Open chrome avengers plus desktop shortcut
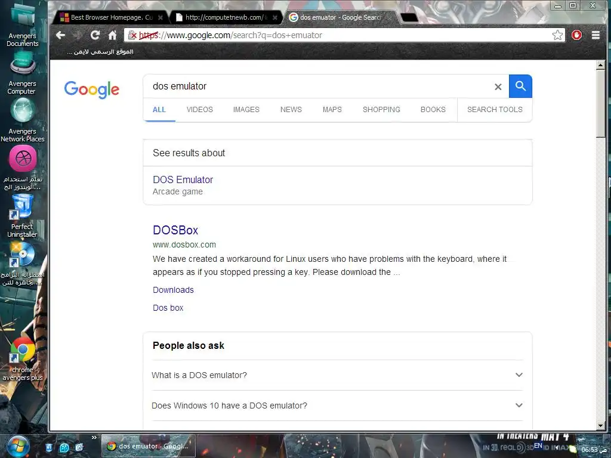This screenshot has width=611, height=458. tap(23, 359)
